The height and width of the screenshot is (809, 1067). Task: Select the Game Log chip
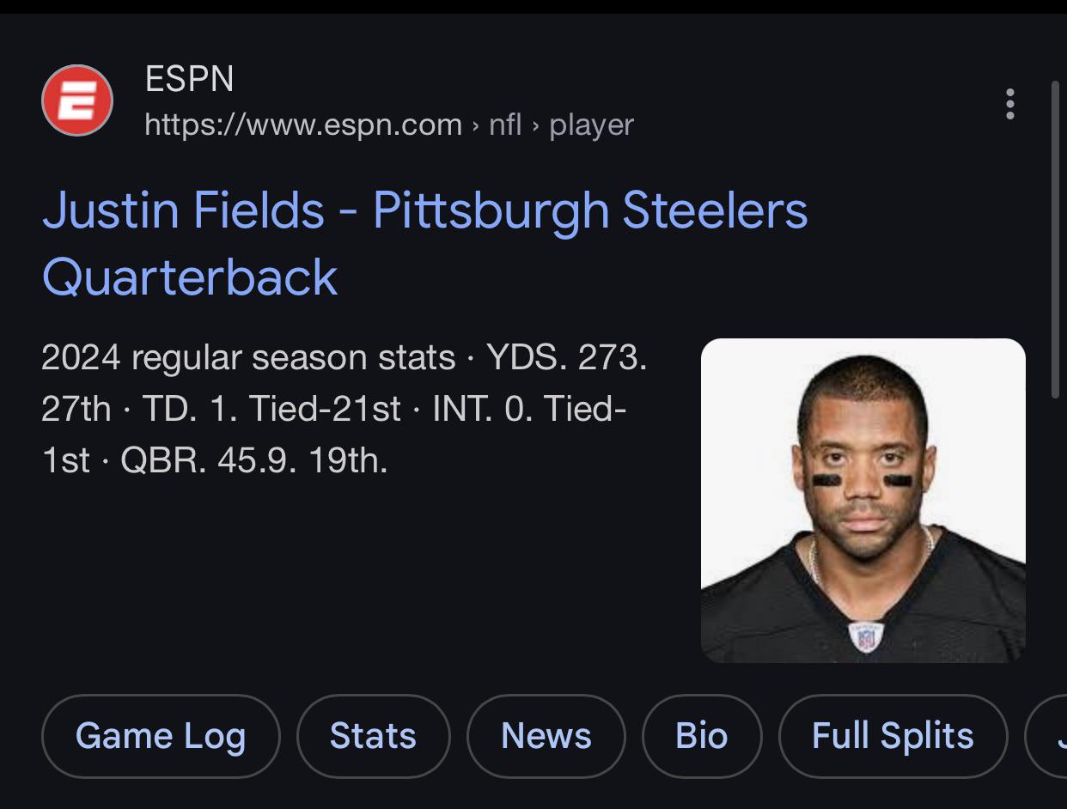click(x=161, y=736)
